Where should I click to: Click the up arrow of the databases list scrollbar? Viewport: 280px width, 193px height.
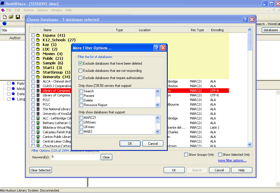[249, 30]
